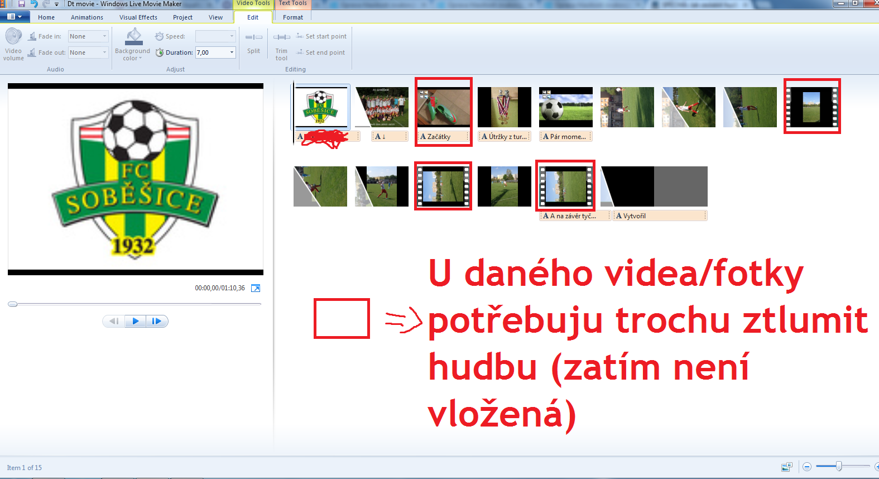Screen dimensions: 879x479
Task: Play the movie preview
Action: [135, 321]
